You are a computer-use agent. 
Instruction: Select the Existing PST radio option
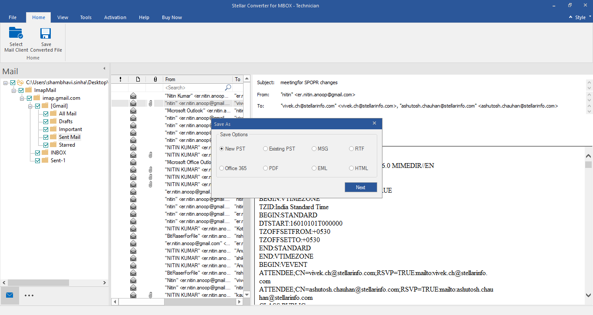point(266,149)
